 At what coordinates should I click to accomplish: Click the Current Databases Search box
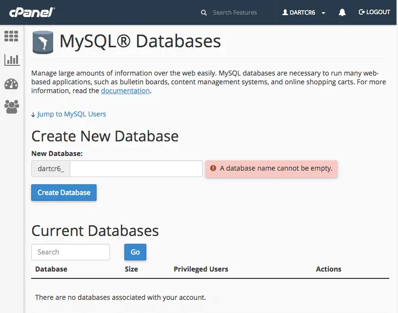[x=71, y=252]
